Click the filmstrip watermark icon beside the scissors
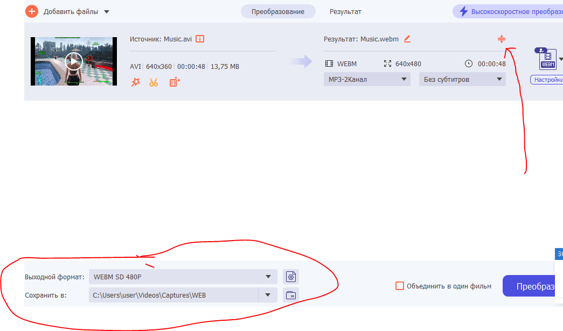Image resolution: width=563 pixels, height=331 pixels. 175,82
